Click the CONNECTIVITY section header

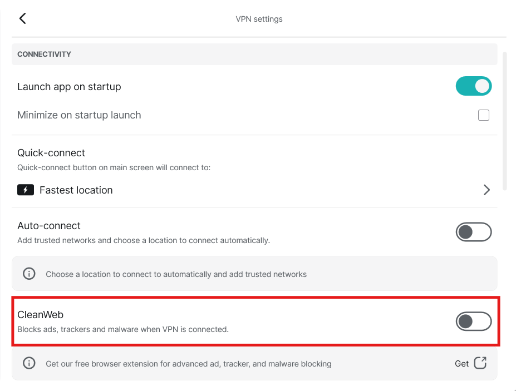click(44, 54)
